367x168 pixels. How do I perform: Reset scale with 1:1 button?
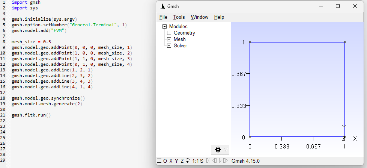click(x=195, y=161)
